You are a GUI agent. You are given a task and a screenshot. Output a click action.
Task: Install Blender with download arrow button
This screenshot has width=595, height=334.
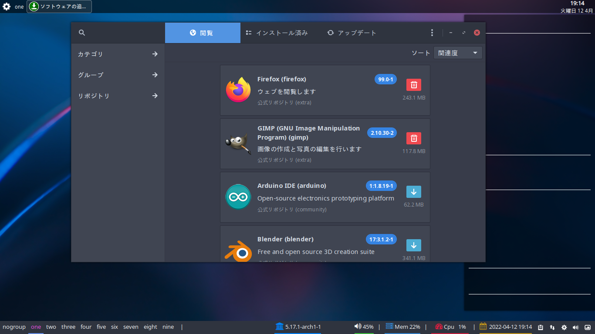414,245
